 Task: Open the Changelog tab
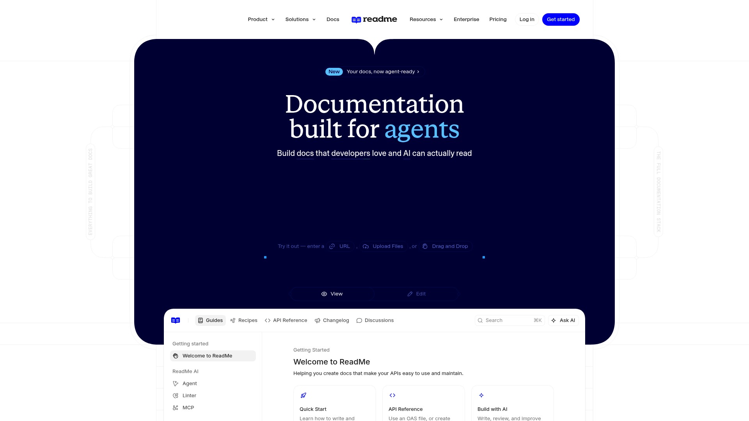click(332, 320)
